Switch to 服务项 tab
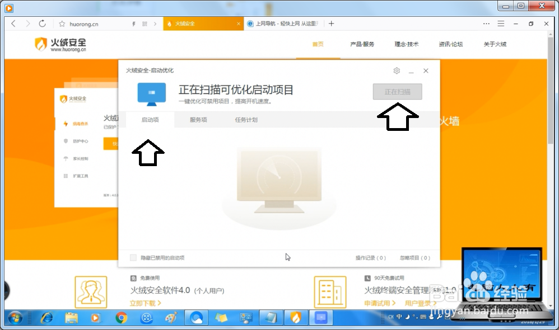 [x=198, y=120]
